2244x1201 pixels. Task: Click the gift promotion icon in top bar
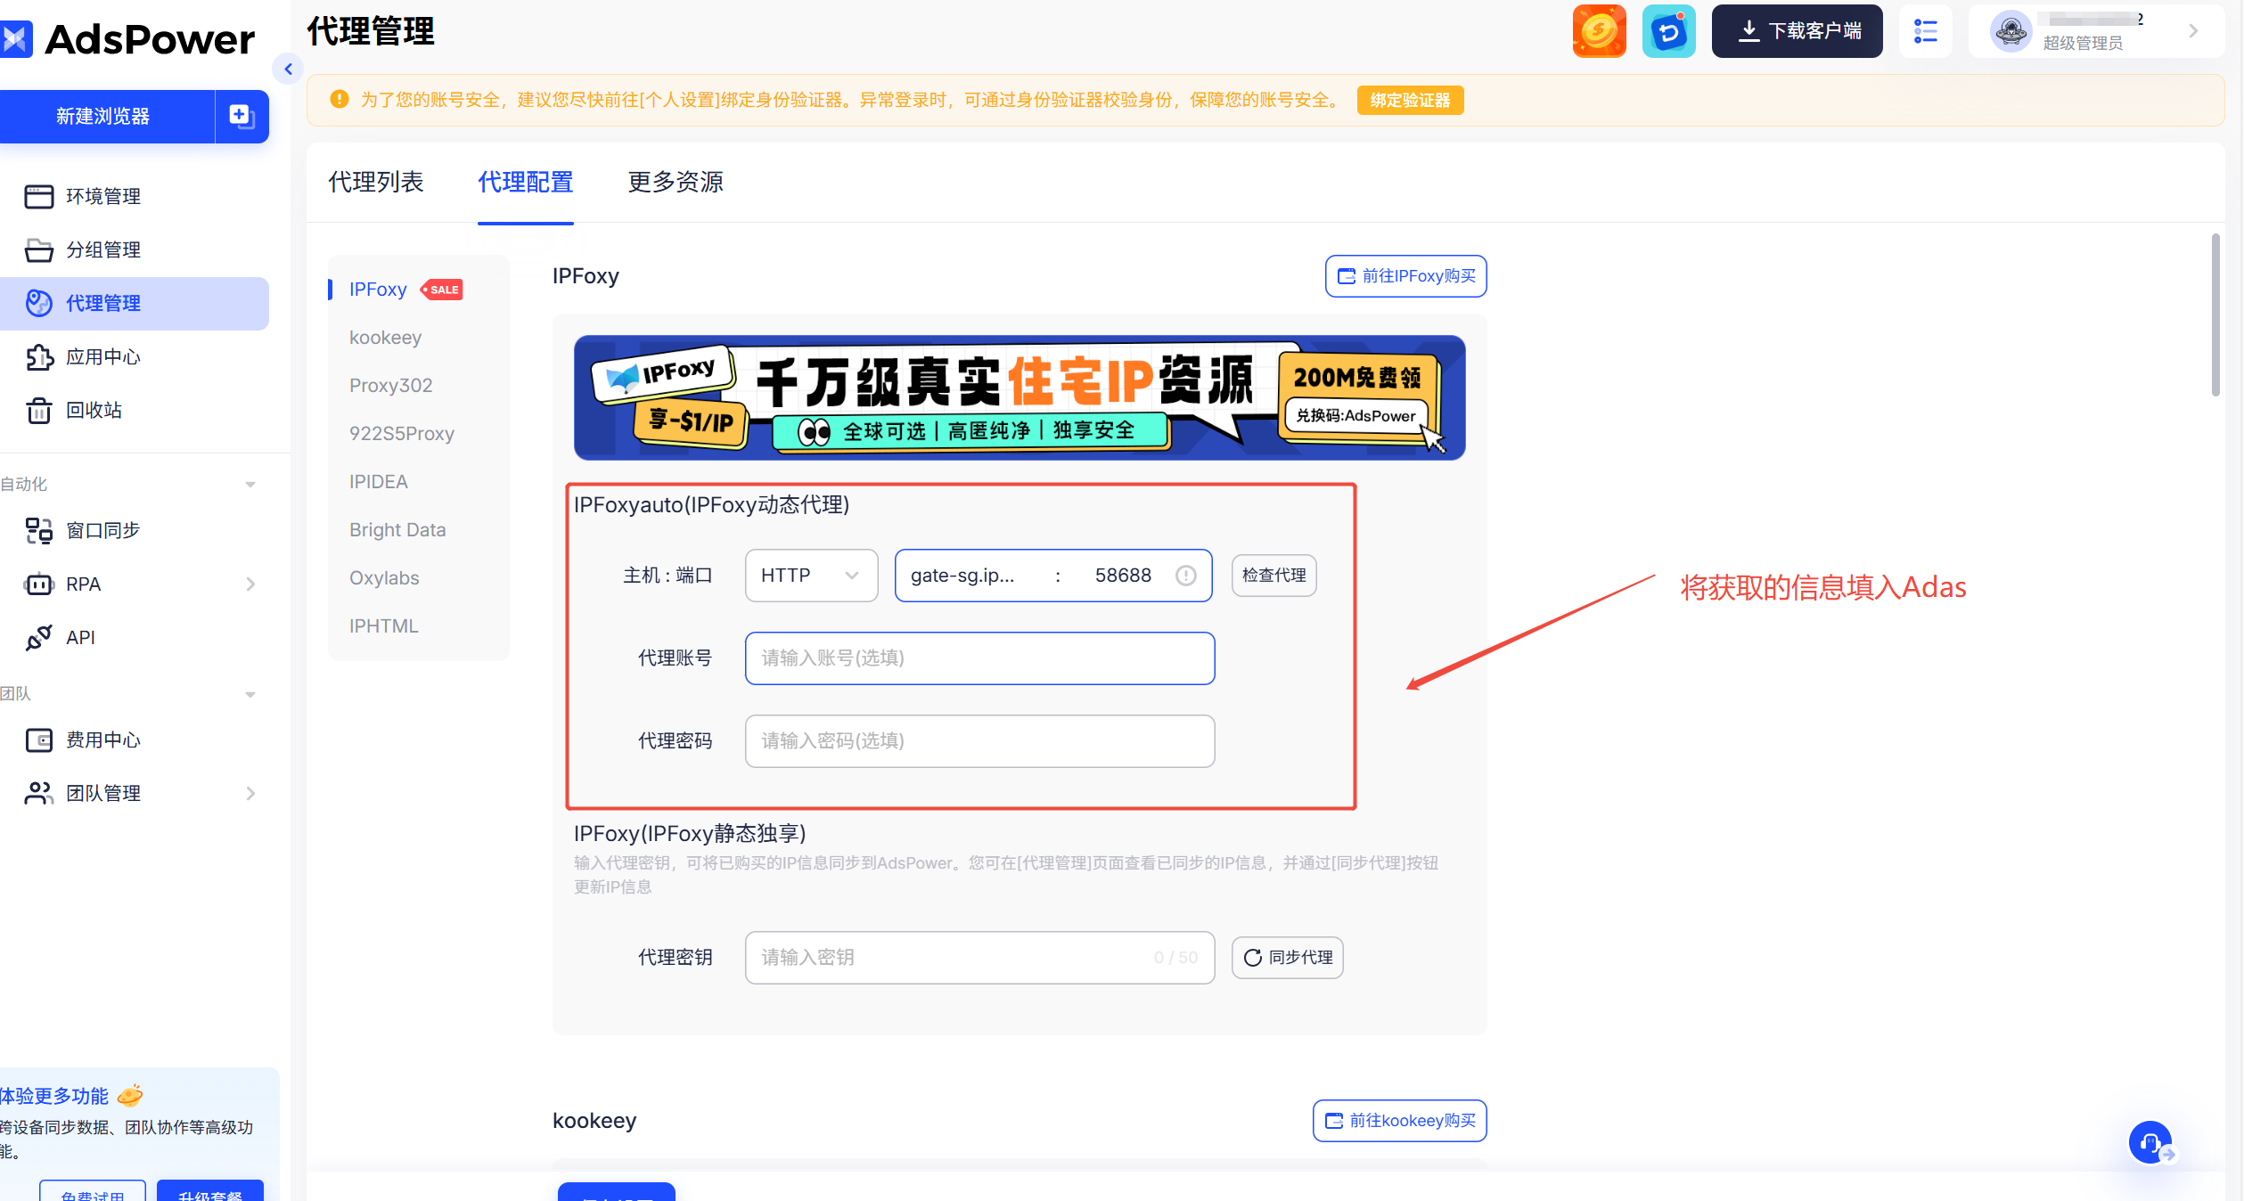pyautogui.click(x=1599, y=30)
